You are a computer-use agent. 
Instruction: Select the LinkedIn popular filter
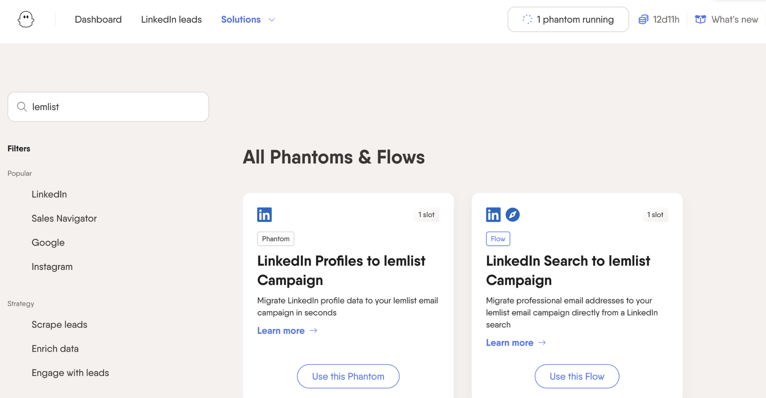49,194
